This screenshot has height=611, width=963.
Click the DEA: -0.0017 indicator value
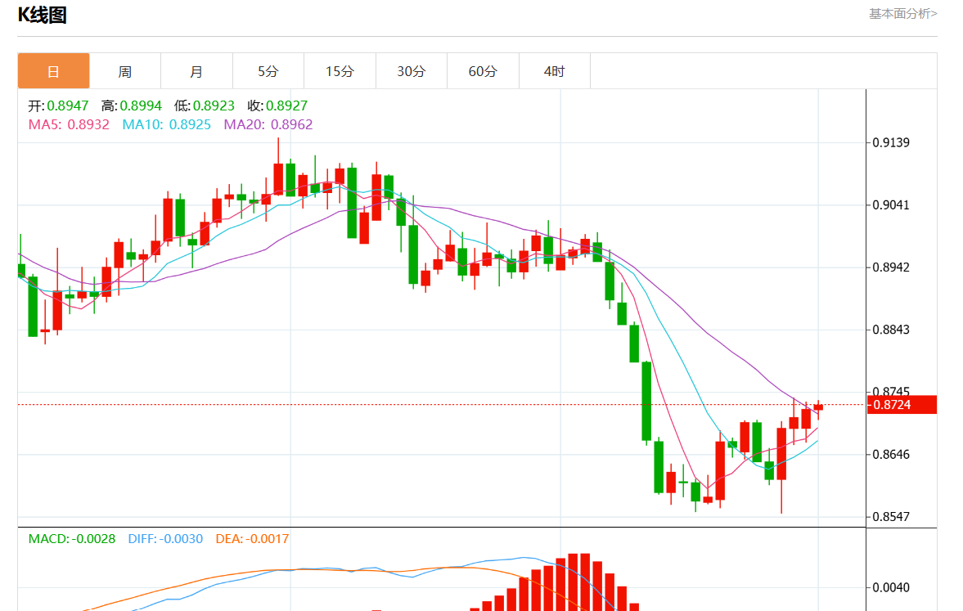click(252, 539)
